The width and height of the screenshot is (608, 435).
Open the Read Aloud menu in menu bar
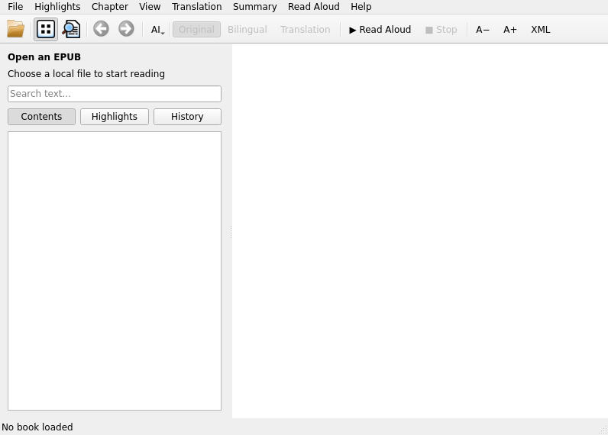[x=314, y=7]
